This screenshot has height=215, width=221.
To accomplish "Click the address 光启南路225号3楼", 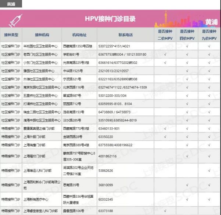I will pos(76,63).
